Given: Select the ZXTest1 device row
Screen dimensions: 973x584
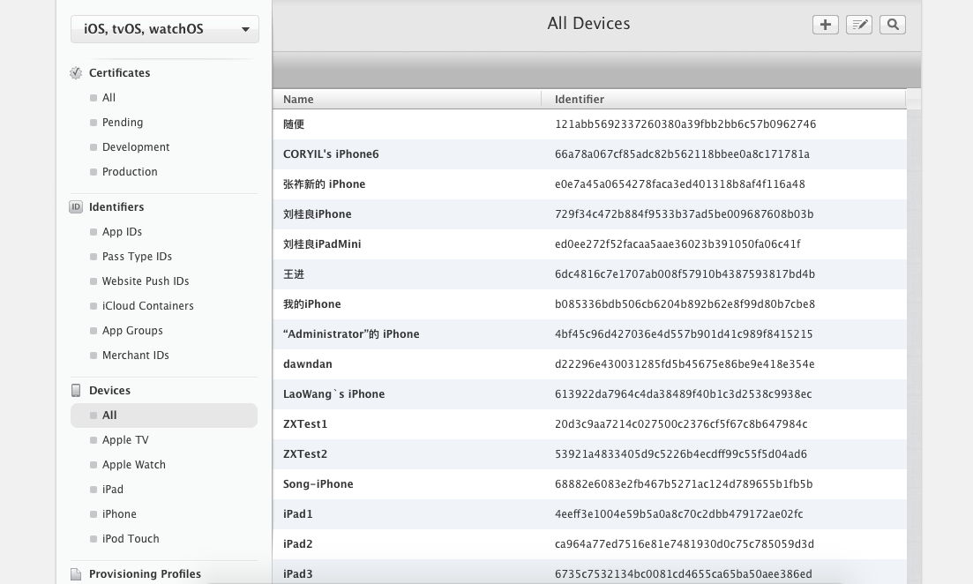Looking at the screenshot, I should click(x=305, y=424).
